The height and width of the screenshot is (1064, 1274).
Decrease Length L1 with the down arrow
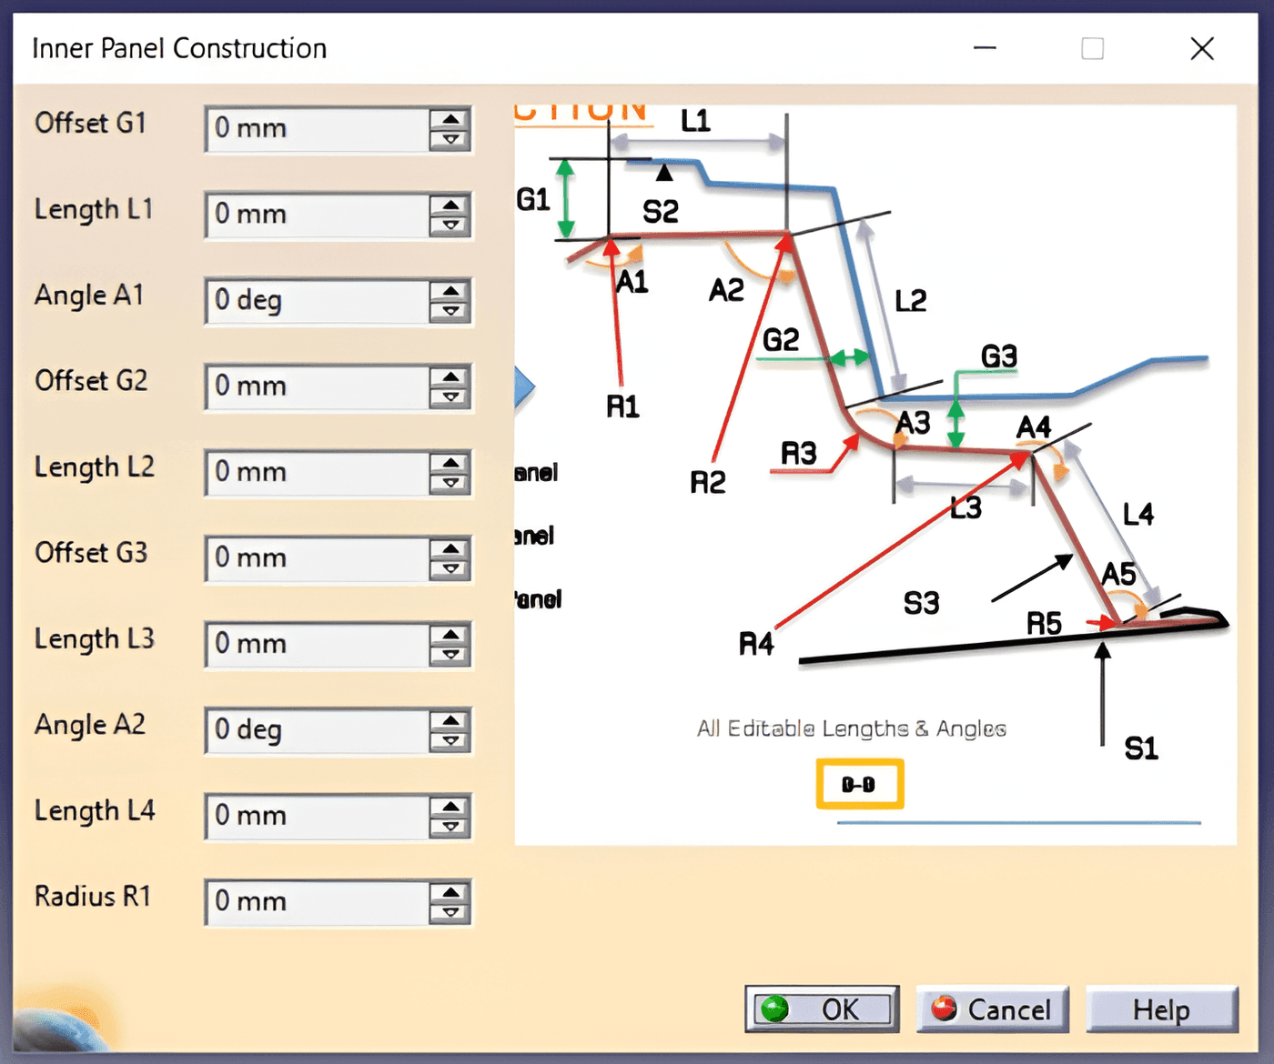(450, 226)
